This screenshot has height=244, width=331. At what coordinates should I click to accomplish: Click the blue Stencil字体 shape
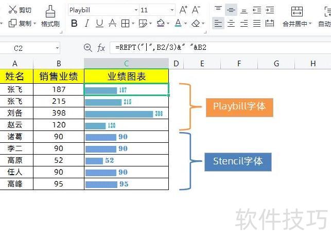238,162
